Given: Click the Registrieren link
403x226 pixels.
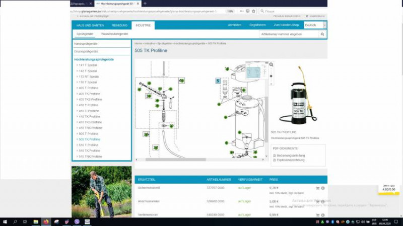Looking at the screenshot, I should (x=257, y=25).
